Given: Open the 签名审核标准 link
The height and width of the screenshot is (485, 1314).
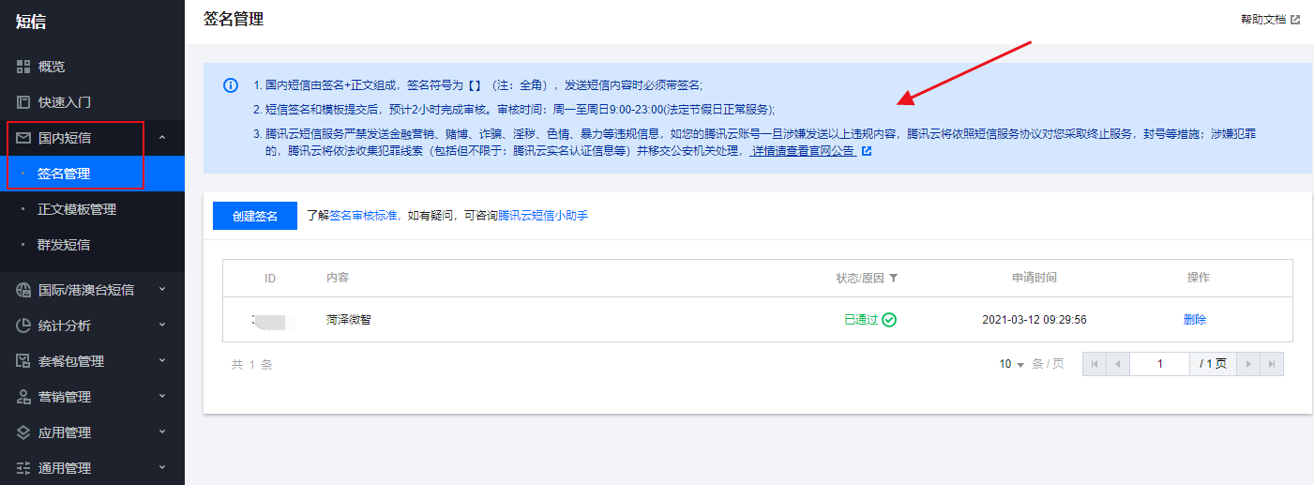Looking at the screenshot, I should (x=364, y=216).
